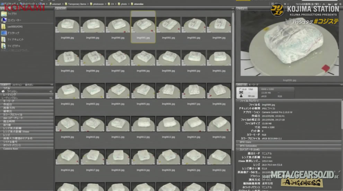Image resolution: width=343 pixels, height=191 pixels.
Task: Click the C4 folder icon in path
Action: coord(109,4)
